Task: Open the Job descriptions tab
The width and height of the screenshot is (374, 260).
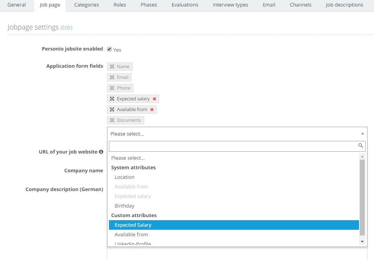Action: tap(344, 5)
